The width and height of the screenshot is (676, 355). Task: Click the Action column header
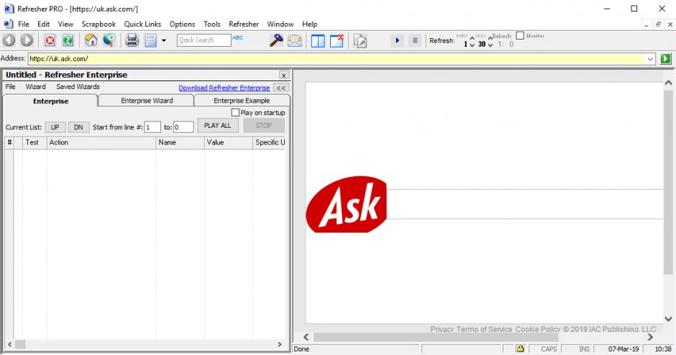tap(101, 142)
